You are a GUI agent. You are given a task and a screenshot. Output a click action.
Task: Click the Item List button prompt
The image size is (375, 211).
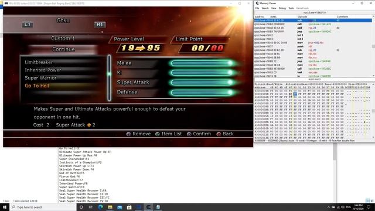(x=168, y=134)
